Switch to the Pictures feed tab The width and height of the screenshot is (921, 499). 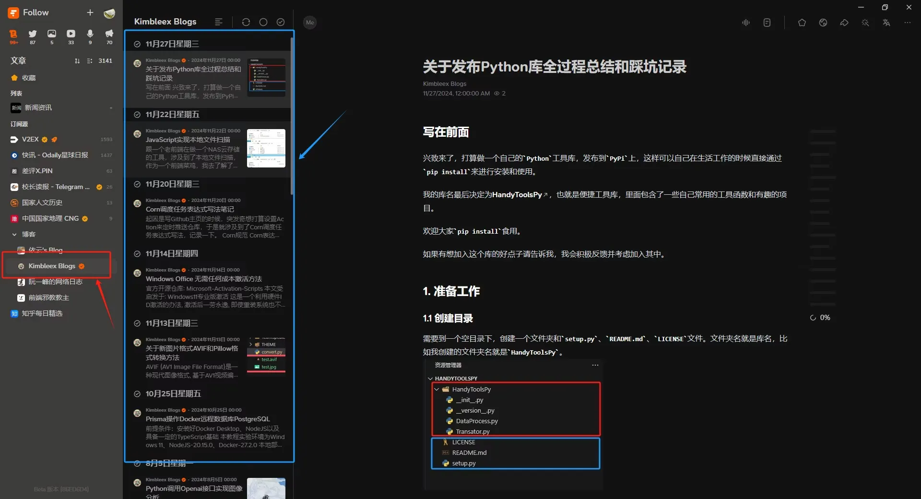click(52, 34)
